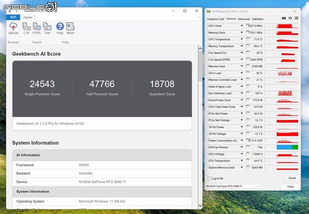Click Board Power Draw value 175.4 W

pyautogui.click(x=257, y=100)
